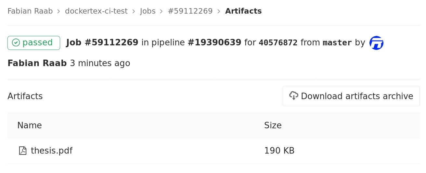Click the cloud download icon
This screenshot has width=426, height=173.
pyautogui.click(x=294, y=96)
